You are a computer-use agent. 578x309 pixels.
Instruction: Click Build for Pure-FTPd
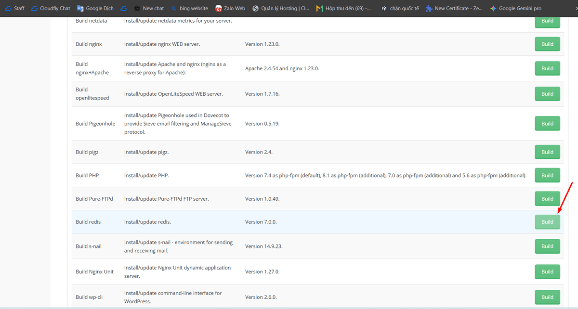[x=547, y=199]
